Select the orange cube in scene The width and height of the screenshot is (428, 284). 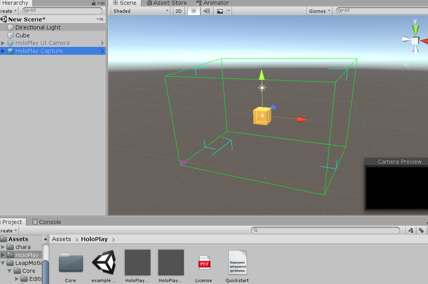tap(262, 116)
